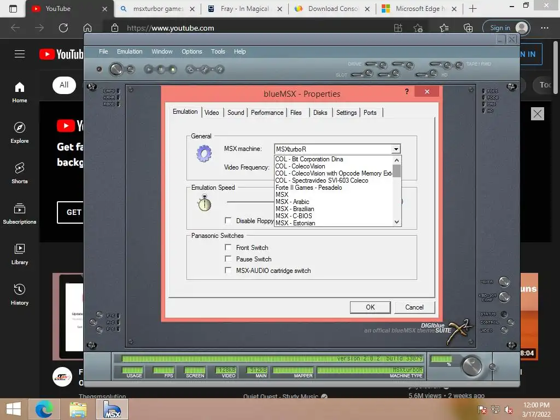Click Edge Sign in button

click(506, 28)
